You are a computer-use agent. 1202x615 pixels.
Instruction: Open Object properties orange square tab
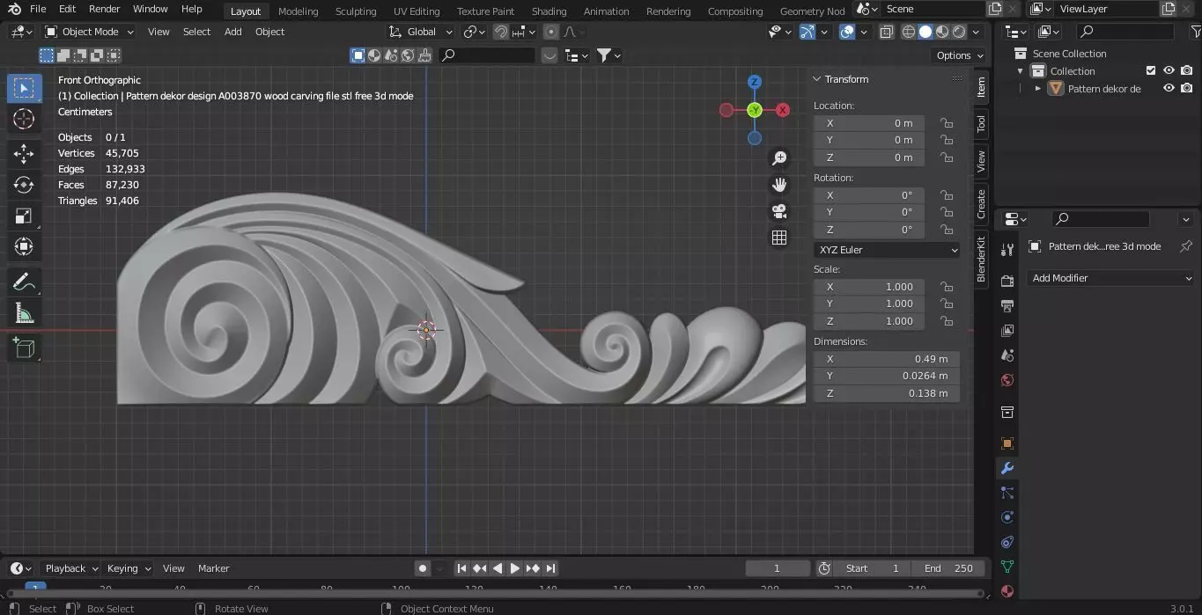[1007, 443]
